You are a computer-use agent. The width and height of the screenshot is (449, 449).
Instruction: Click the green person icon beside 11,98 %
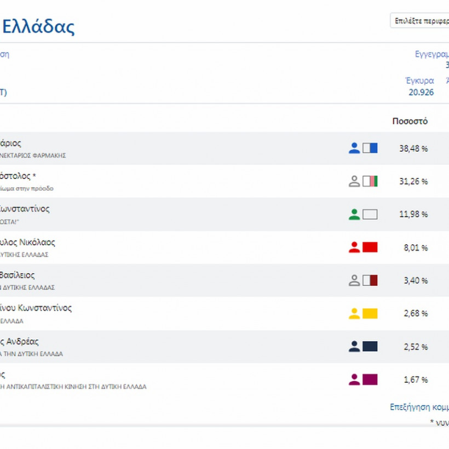tap(354, 214)
